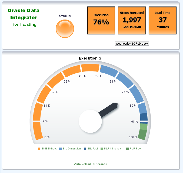Click the Status label above the orb
183x173 pixels.
[x=65, y=16]
